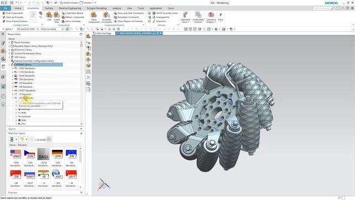355x200 pixels.
Task: Select the Hydraulic tree item
Action: (26, 116)
